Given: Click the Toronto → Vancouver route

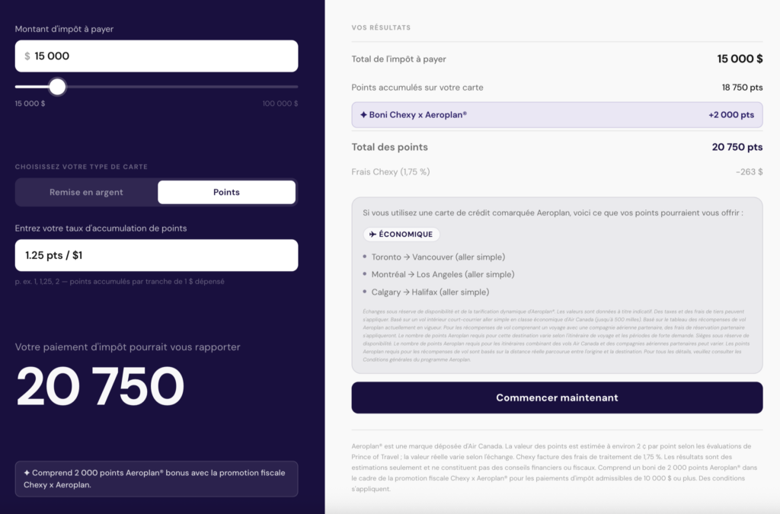Looking at the screenshot, I should [438, 257].
